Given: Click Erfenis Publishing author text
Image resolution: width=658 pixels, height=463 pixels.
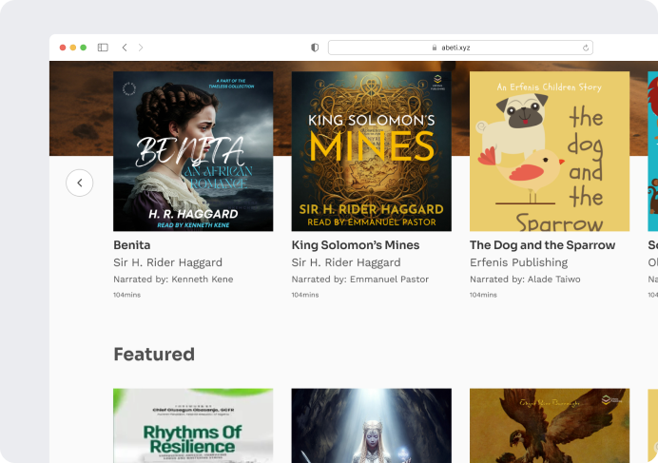Looking at the screenshot, I should tap(518, 262).
